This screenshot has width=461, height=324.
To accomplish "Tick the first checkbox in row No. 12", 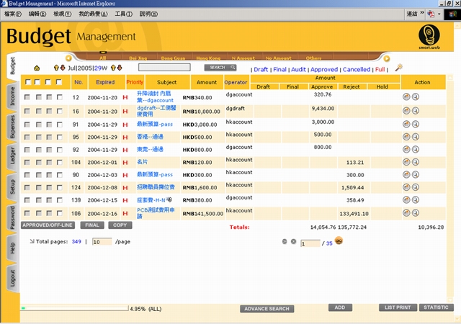I will pos(27,97).
